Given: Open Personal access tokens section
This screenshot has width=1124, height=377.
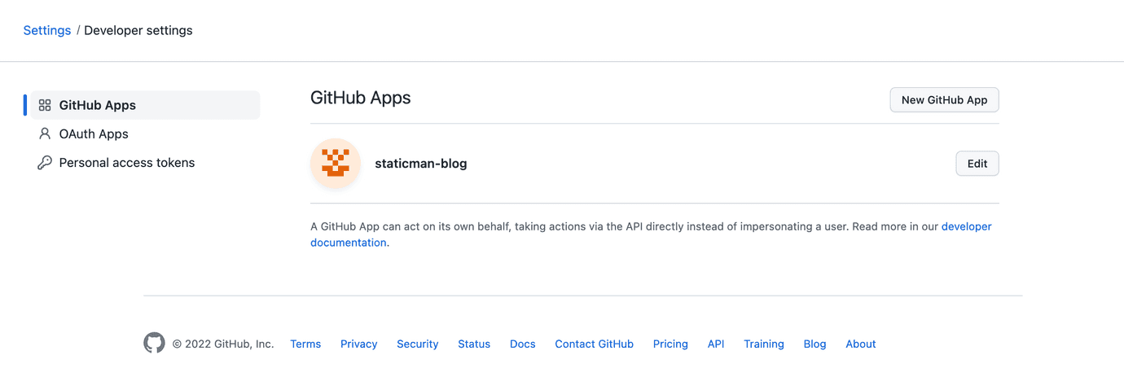Looking at the screenshot, I should (x=127, y=163).
